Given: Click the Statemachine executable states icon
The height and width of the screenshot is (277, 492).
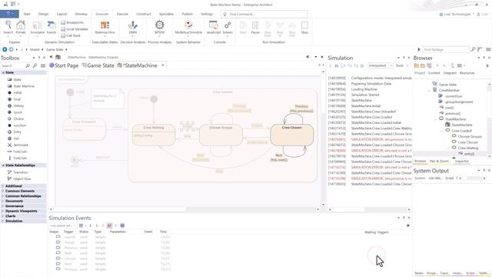Looking at the screenshot, I should [105, 28].
